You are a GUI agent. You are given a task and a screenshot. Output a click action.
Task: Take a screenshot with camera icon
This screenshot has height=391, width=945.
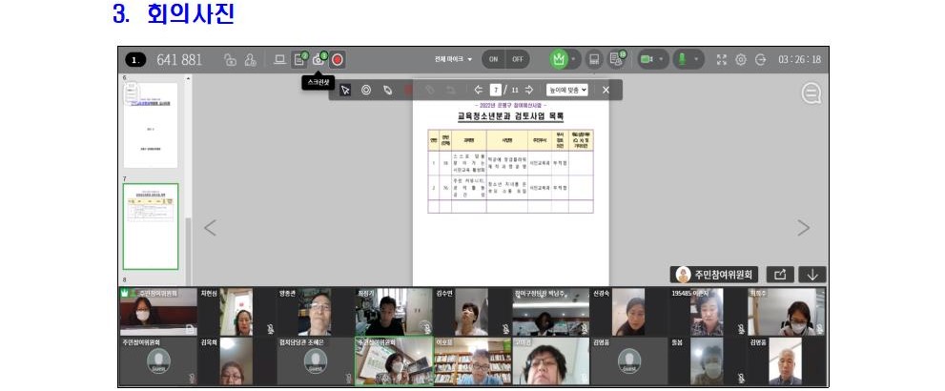tap(318, 60)
